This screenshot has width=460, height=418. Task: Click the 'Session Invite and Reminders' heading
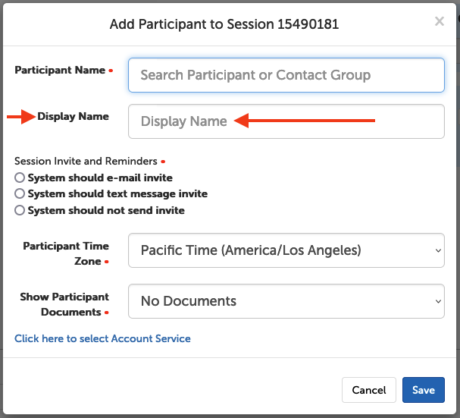click(x=86, y=161)
